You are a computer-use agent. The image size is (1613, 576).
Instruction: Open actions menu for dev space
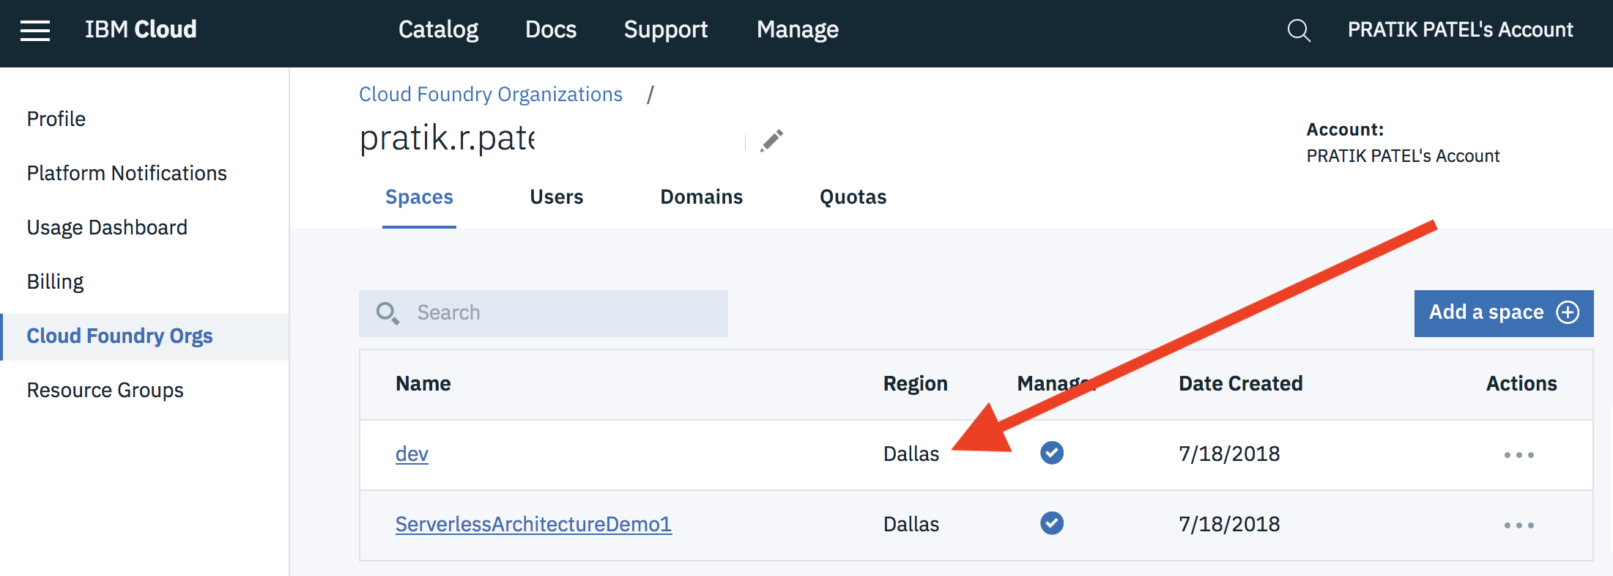click(x=1519, y=455)
